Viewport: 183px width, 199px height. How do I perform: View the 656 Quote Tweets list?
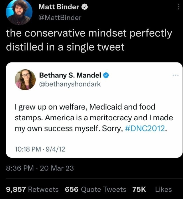pos(96,190)
